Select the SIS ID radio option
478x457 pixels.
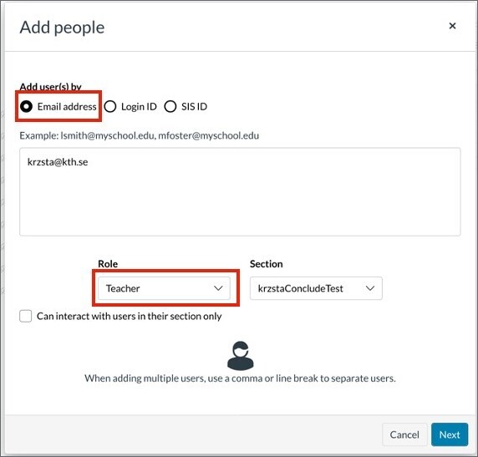pos(170,106)
